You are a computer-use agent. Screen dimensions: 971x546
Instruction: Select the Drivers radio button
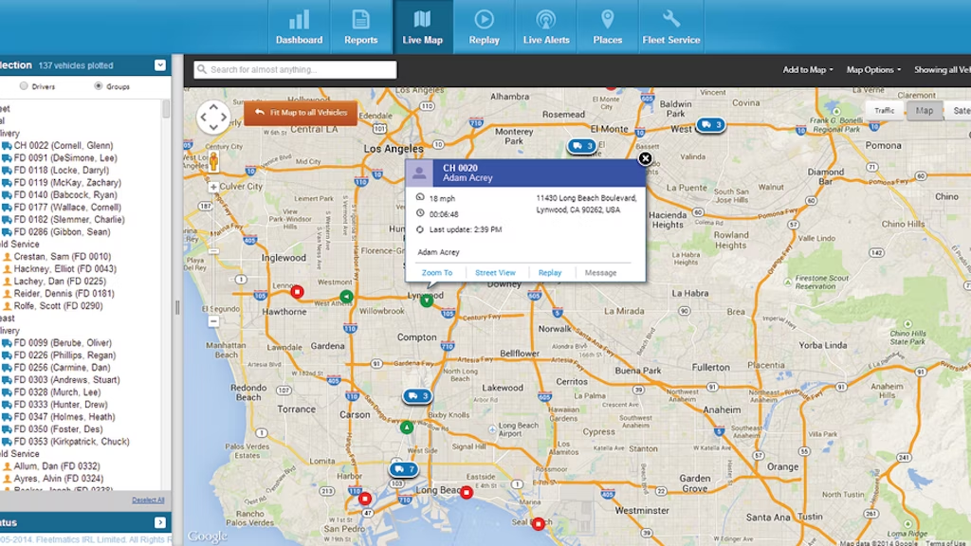24,86
